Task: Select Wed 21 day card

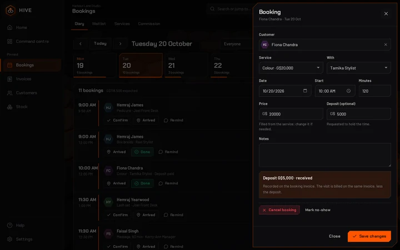Action: pos(187,66)
